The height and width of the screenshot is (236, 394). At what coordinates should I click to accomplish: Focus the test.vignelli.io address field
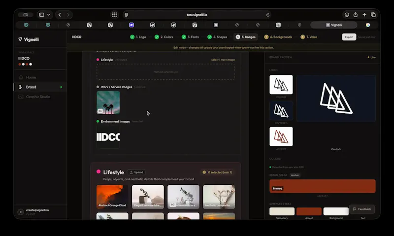197,15
